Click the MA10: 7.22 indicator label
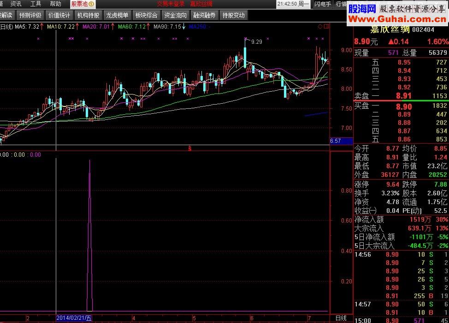449x323 pixels. [61, 27]
